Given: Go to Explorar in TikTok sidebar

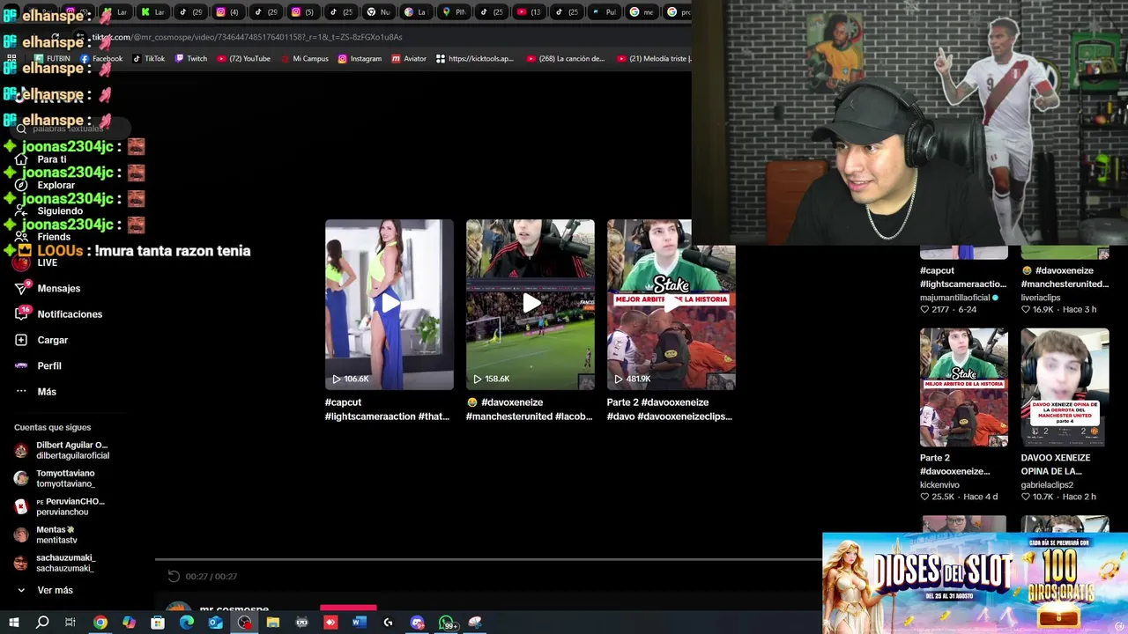Looking at the screenshot, I should point(56,186).
